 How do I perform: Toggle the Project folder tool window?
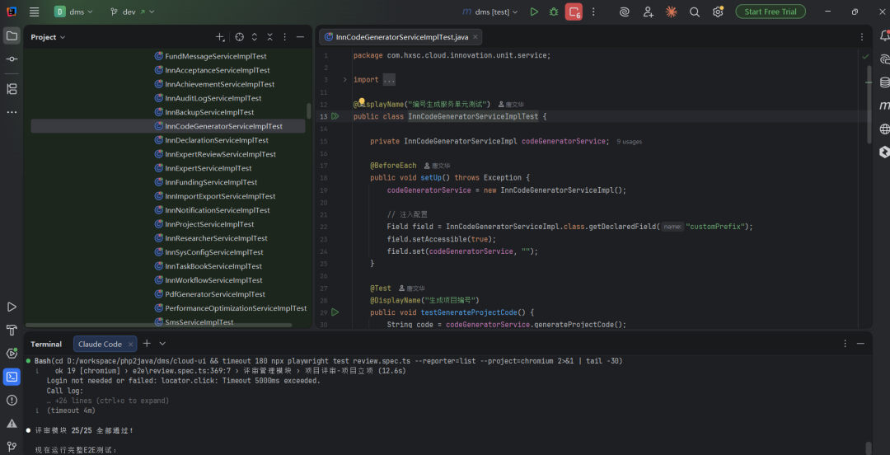point(12,35)
